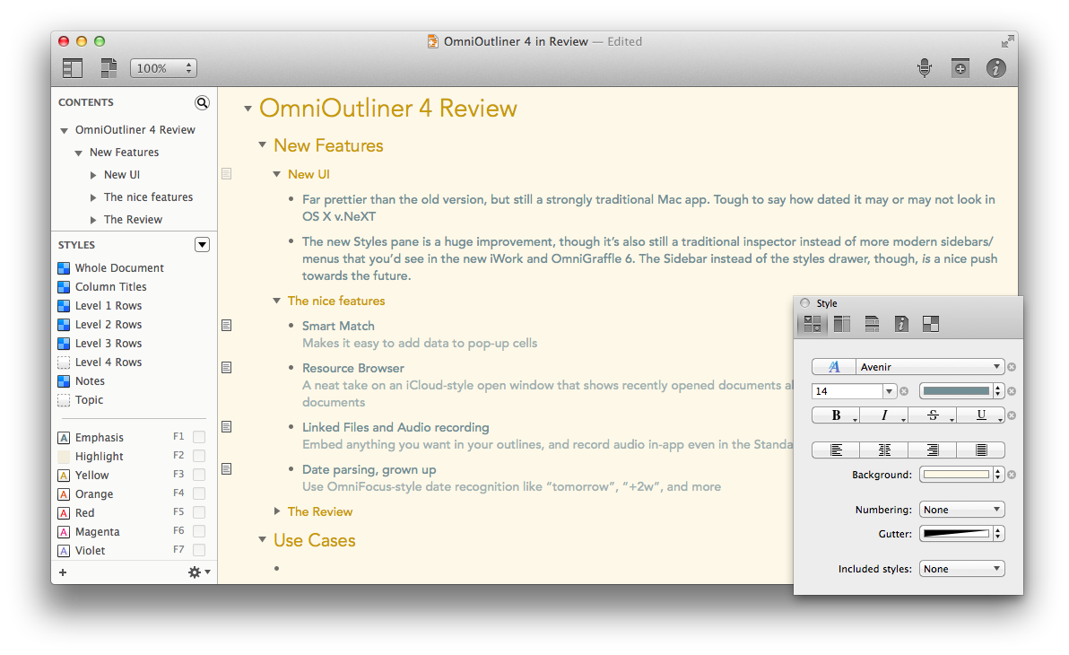Enter full screen with the arrows icon
The image size is (1069, 655).
(x=1008, y=41)
